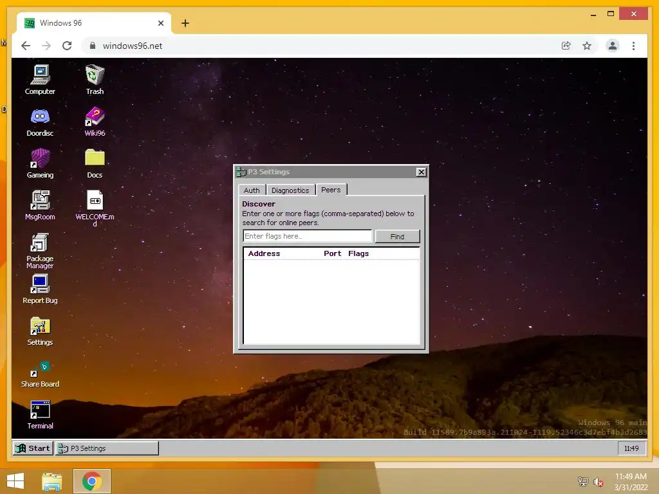
Task: Select P3 Settings in the Windows 96 taskbar
Action: [x=107, y=448]
